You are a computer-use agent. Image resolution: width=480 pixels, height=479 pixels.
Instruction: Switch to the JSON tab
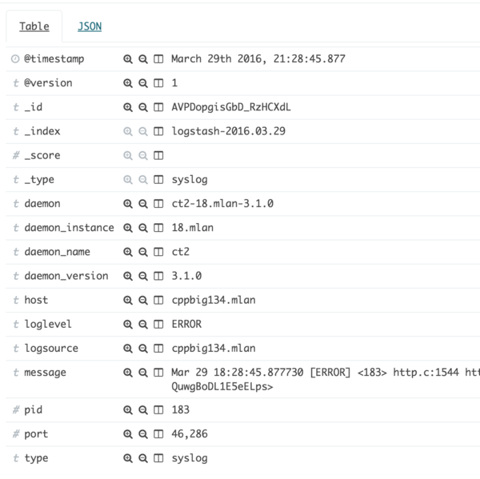90,26
